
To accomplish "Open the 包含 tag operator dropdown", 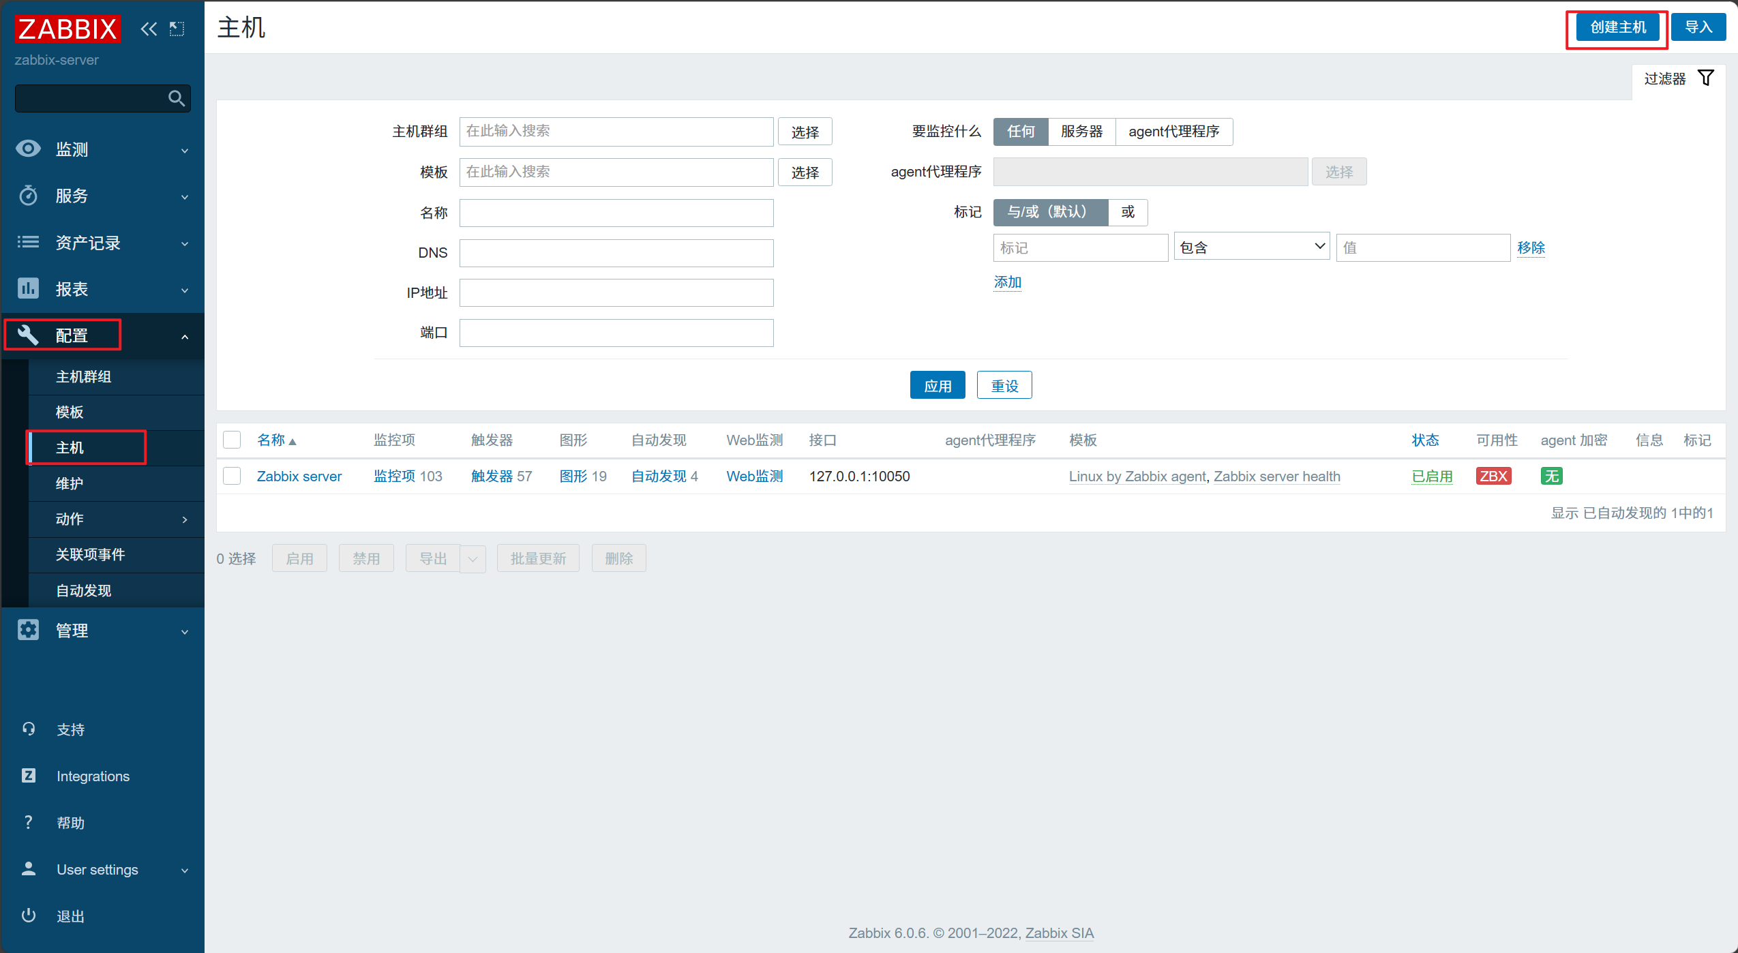I will (1251, 247).
